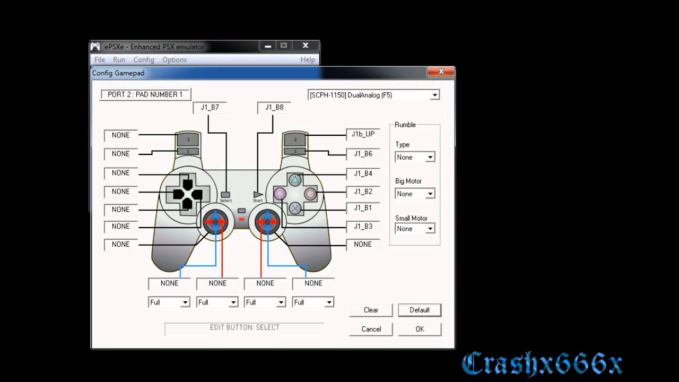Click the Default button
The height and width of the screenshot is (382, 679).
point(420,310)
